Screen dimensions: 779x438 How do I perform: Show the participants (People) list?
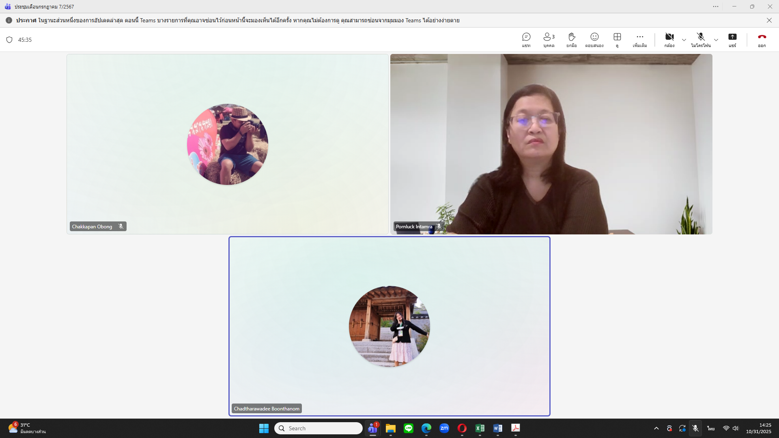pos(549,39)
